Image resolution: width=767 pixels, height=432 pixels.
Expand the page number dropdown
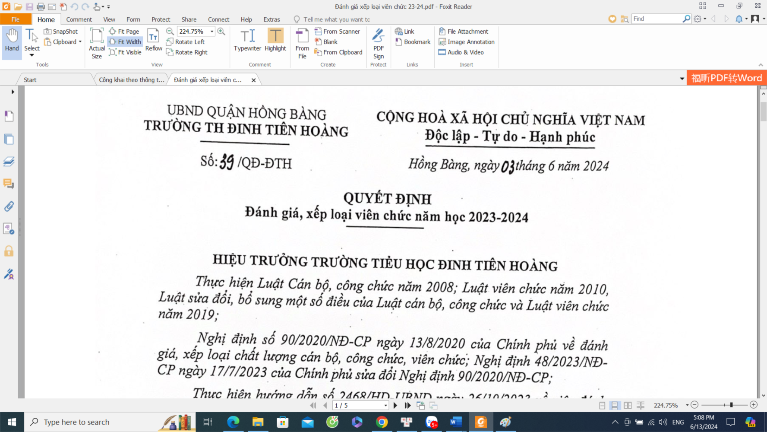[385, 405]
